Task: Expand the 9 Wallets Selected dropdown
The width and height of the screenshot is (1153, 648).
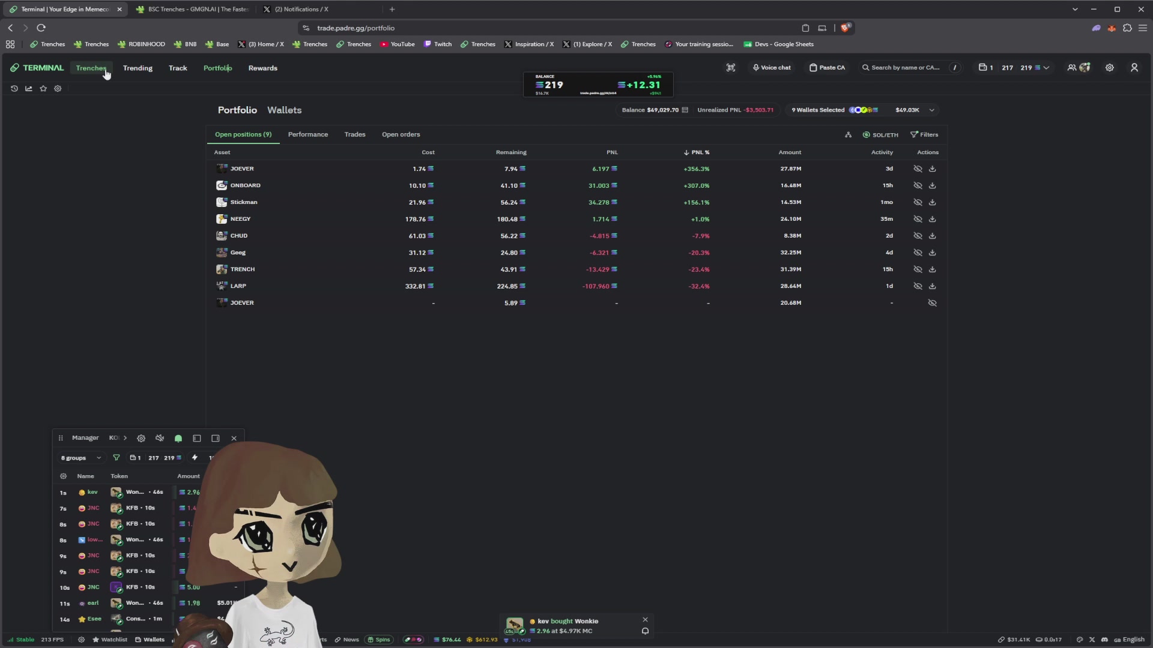Action: point(862,110)
